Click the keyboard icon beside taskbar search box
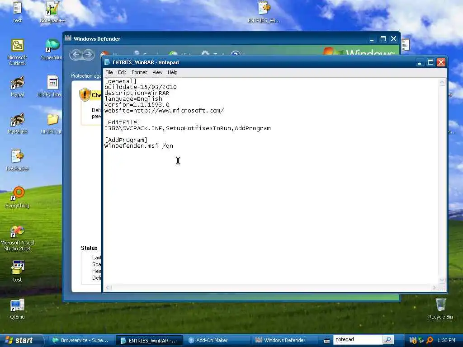Image resolution: width=463 pixels, height=347 pixels. point(326,340)
